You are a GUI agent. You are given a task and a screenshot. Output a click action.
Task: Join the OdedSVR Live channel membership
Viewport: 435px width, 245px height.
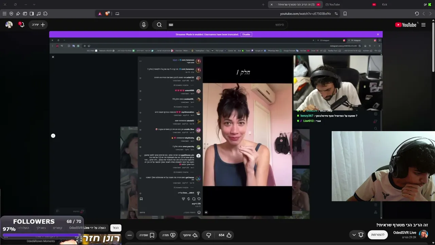378,234
